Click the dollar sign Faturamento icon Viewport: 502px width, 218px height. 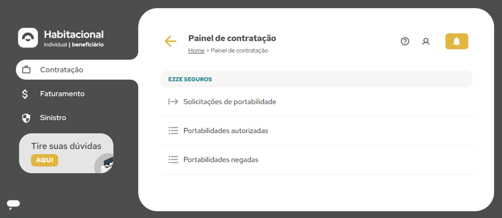[25, 94]
